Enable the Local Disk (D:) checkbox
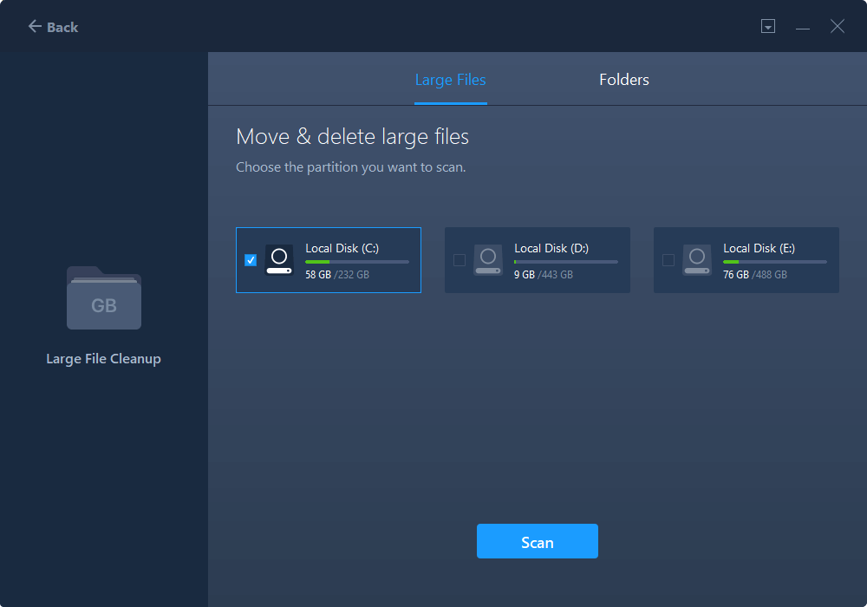 pyautogui.click(x=460, y=259)
